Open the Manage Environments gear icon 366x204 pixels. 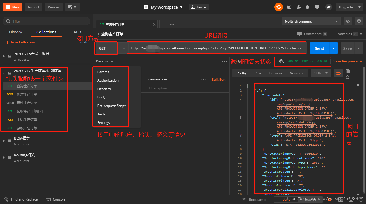[359, 21]
